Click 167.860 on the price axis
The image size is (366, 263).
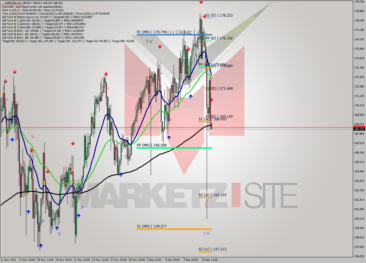(x=359, y=134)
